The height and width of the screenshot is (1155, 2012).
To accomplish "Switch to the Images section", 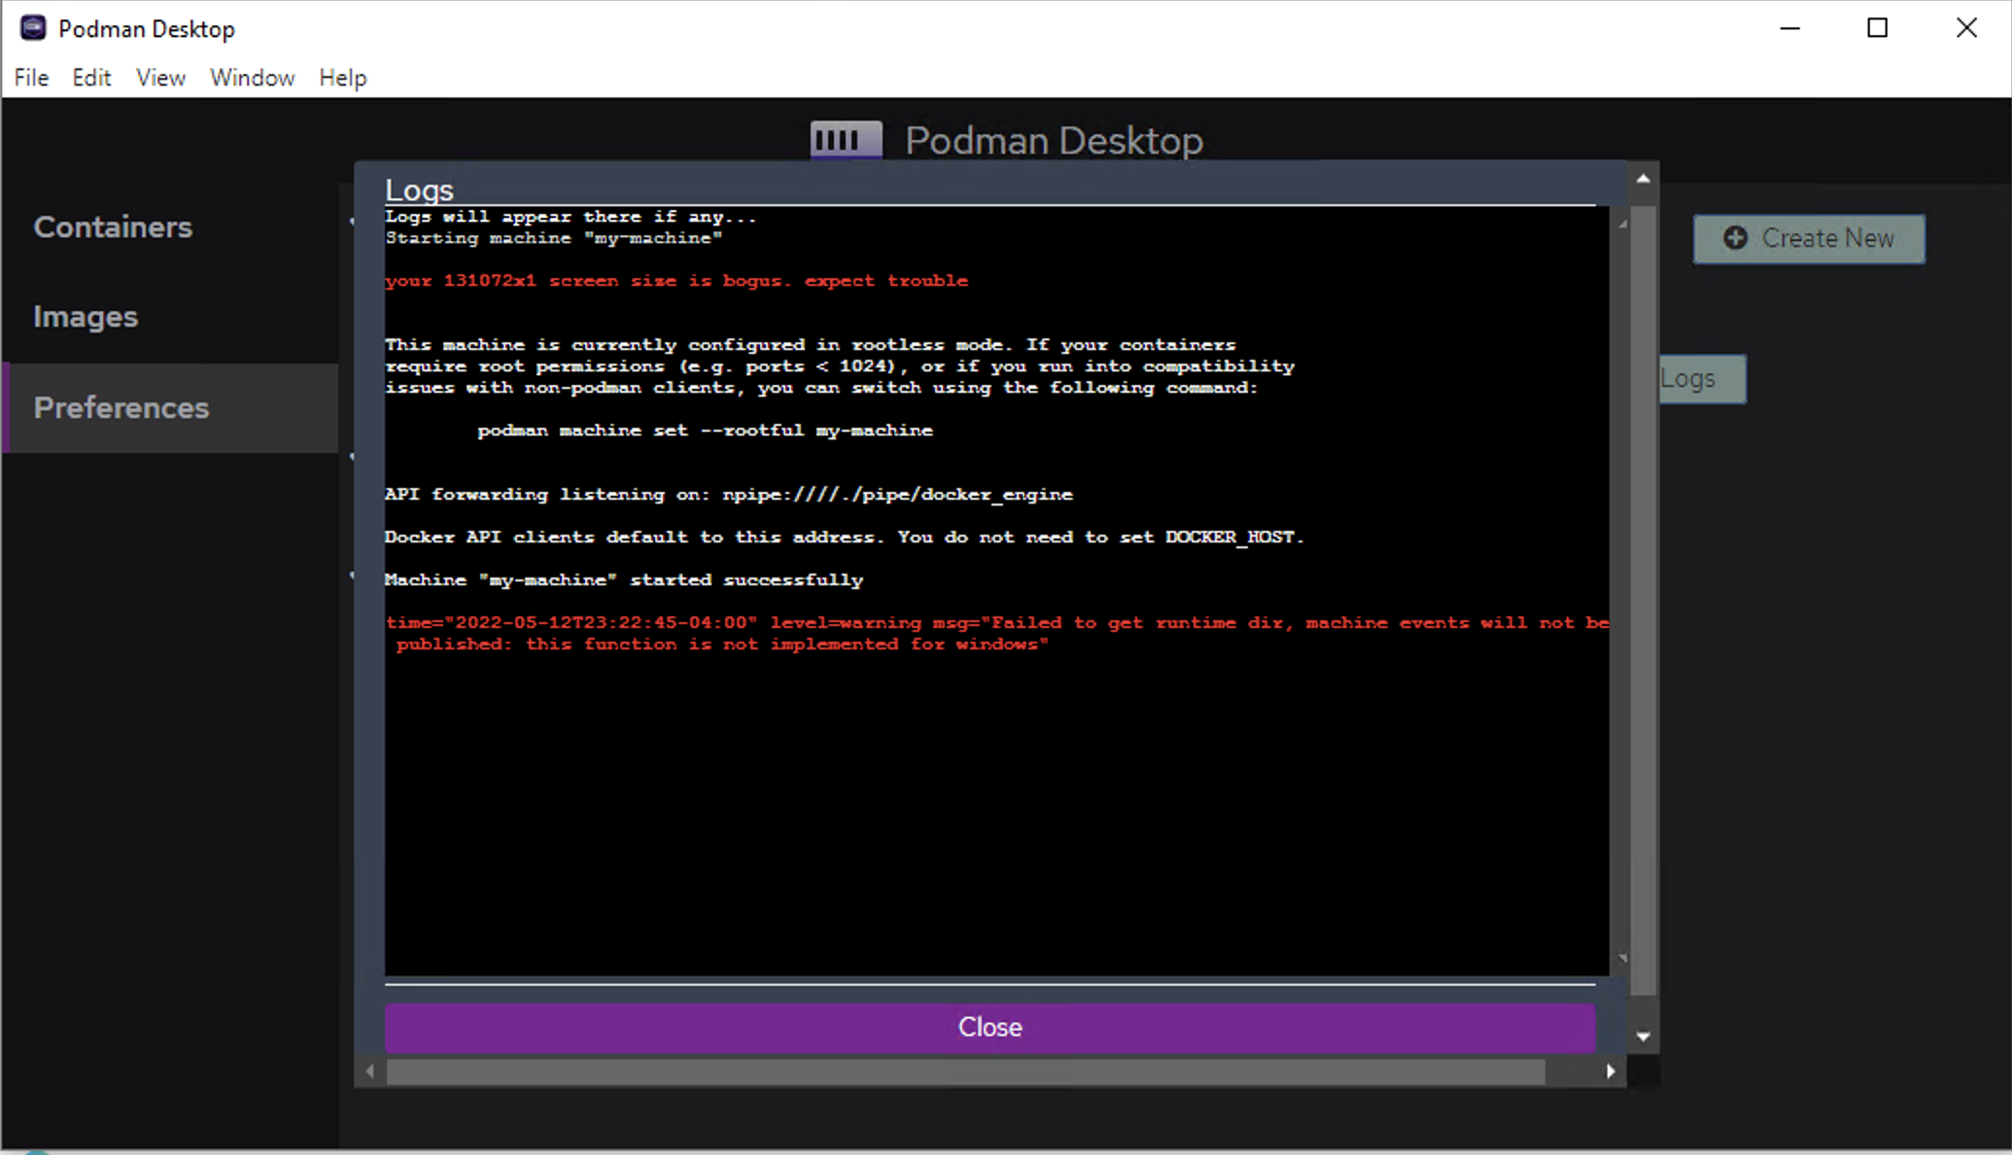I will (86, 316).
